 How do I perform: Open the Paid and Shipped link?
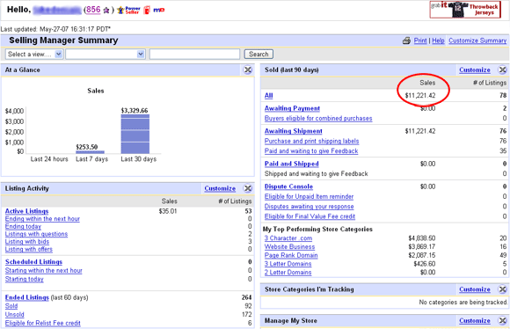coord(291,164)
